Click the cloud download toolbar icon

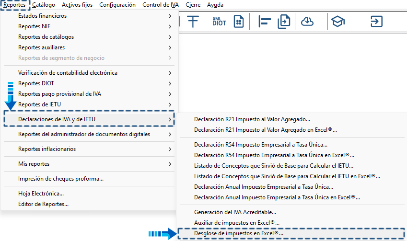(307, 22)
